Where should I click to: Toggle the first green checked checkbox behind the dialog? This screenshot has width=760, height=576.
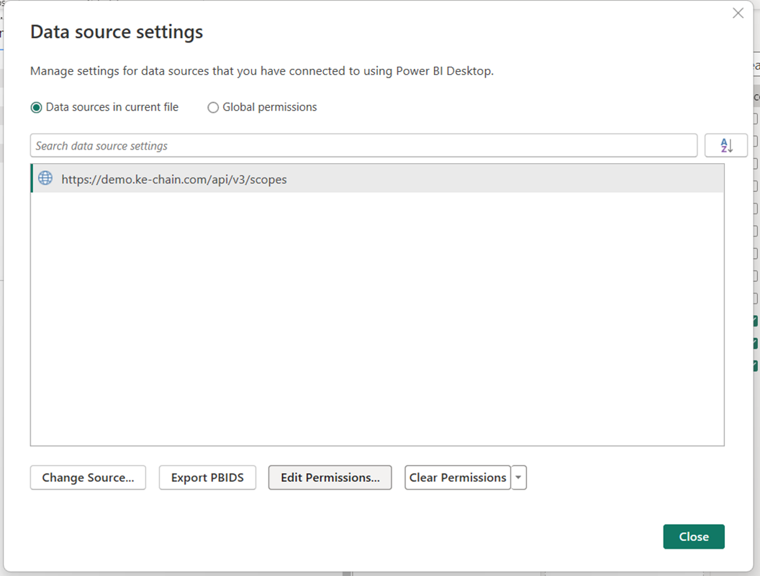click(x=755, y=321)
